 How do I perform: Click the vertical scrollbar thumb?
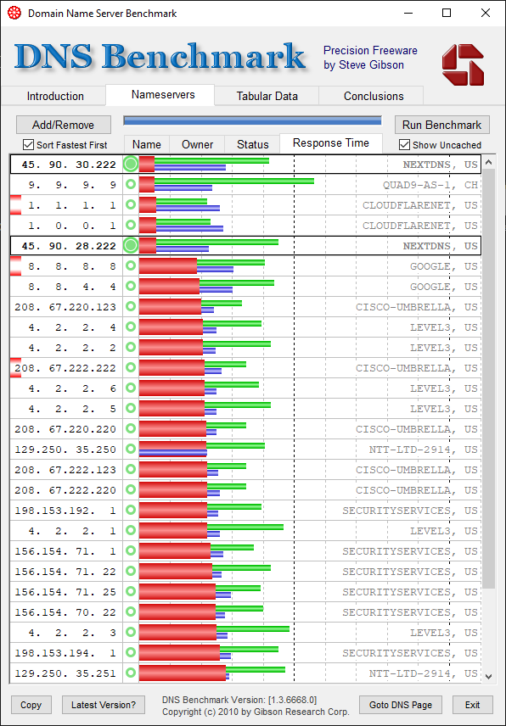tap(488, 379)
